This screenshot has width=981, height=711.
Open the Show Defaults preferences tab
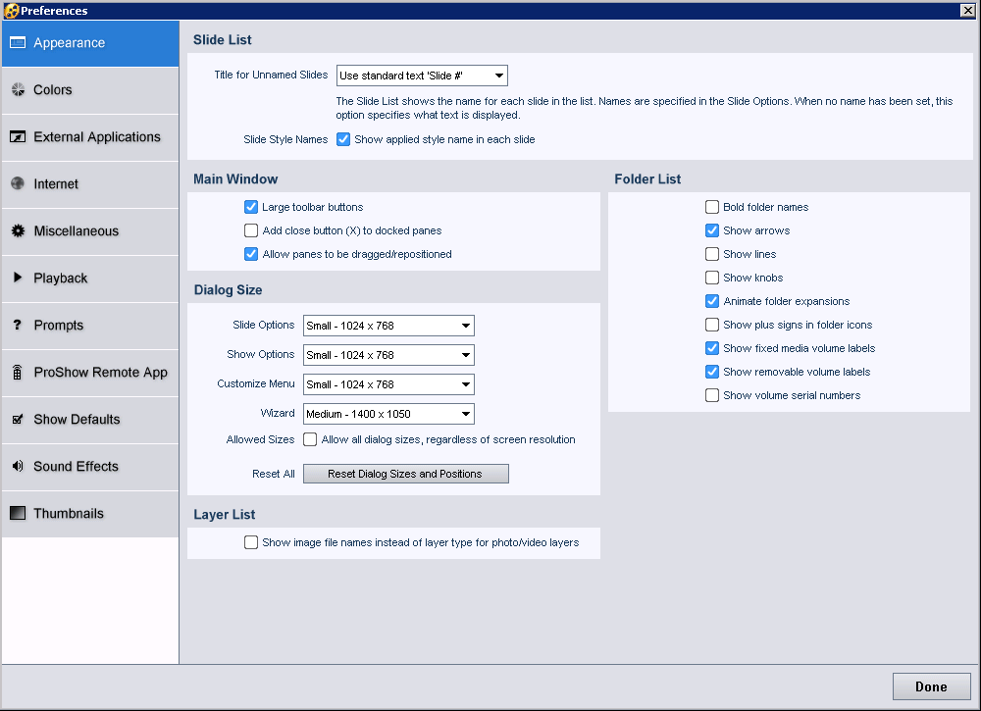click(x=77, y=420)
